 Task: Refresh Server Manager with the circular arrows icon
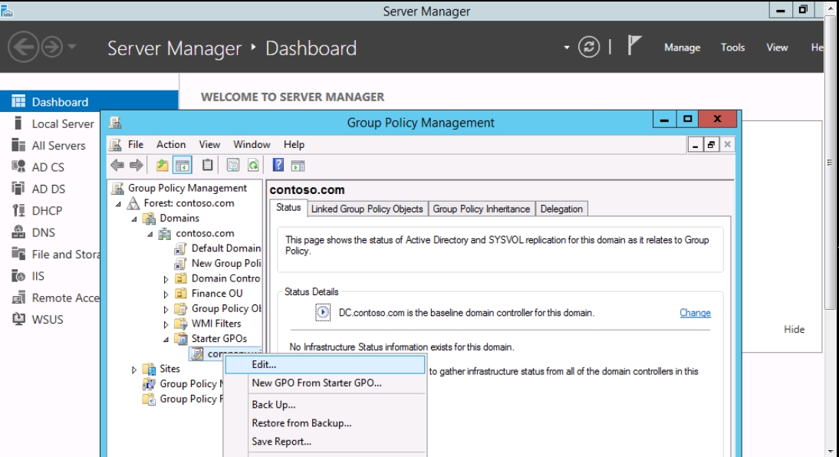(588, 47)
